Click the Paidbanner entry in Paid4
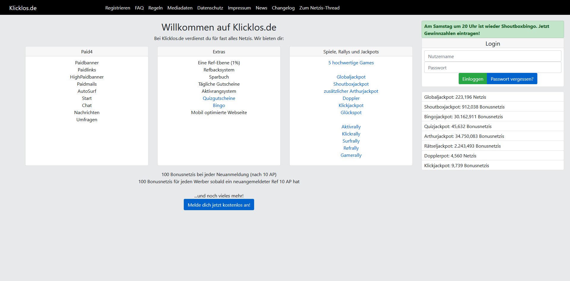The width and height of the screenshot is (570, 281). [87, 63]
